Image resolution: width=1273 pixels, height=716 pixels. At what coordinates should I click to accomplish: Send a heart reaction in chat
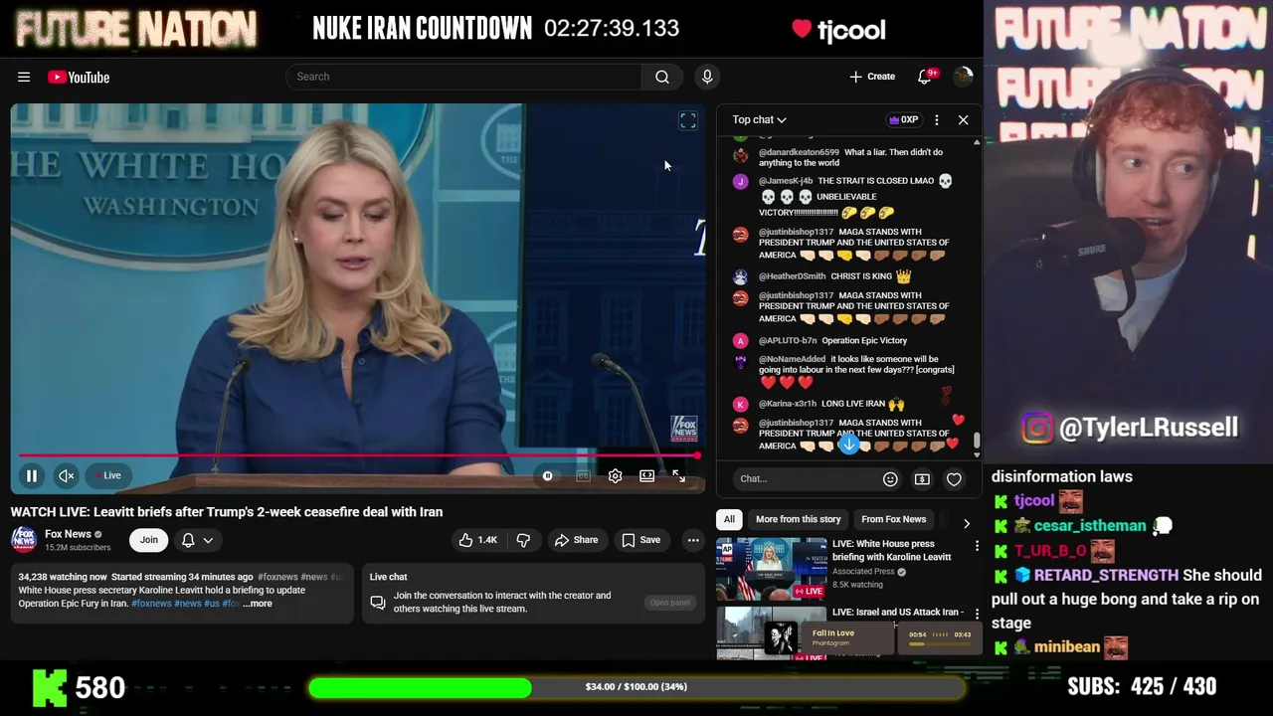click(954, 479)
